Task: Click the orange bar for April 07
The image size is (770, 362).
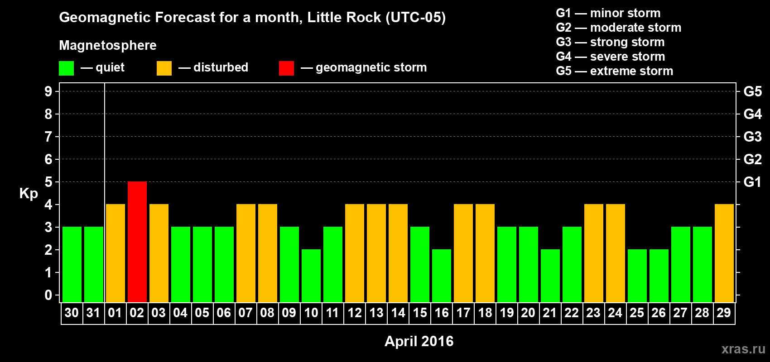Action: click(246, 253)
